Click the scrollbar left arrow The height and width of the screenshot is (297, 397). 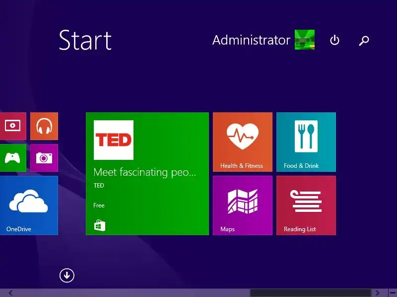[10, 293]
